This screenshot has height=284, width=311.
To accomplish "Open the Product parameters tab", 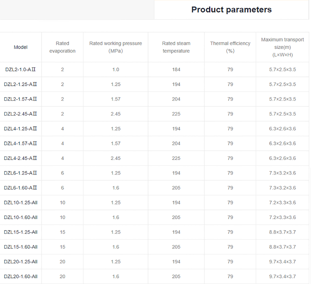I will tap(231, 10).
